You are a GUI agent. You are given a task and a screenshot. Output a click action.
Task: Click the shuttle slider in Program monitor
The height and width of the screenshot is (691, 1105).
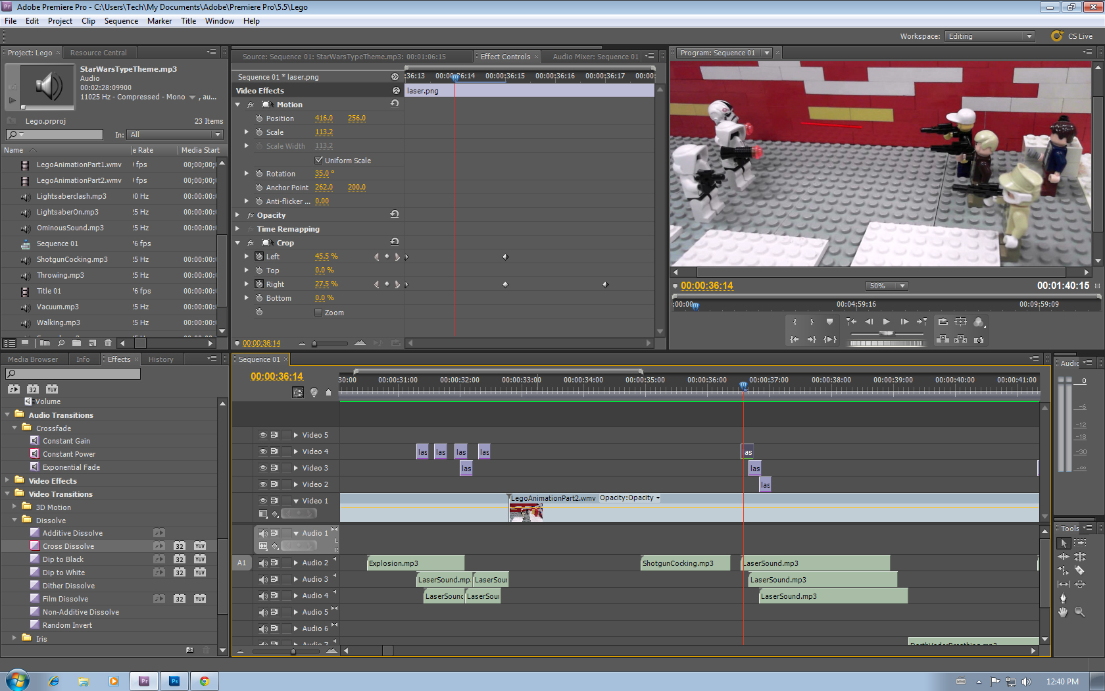click(x=887, y=334)
